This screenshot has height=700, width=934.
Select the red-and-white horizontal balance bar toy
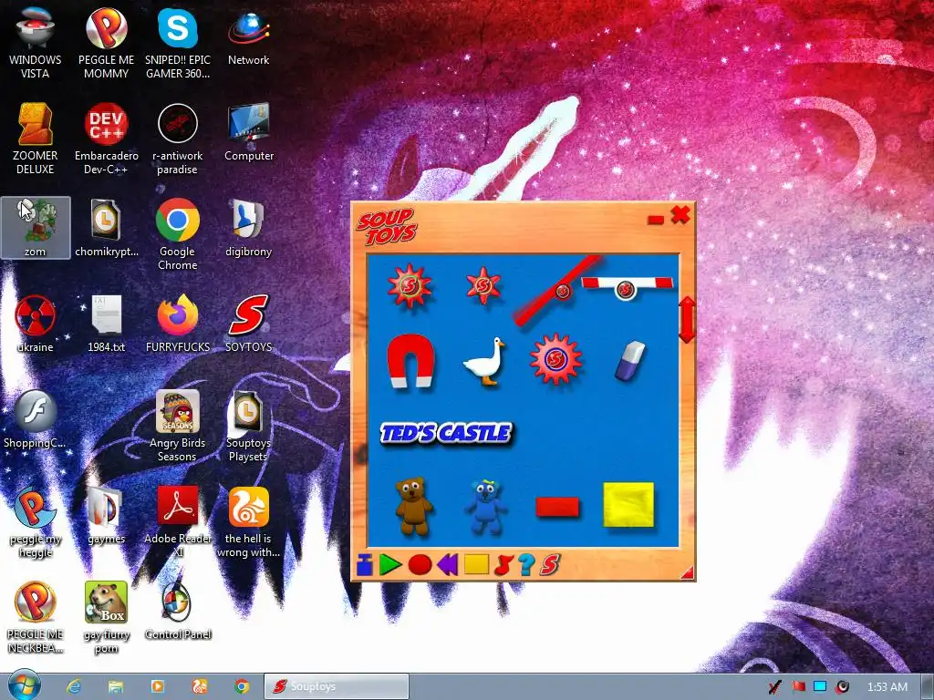tap(627, 287)
